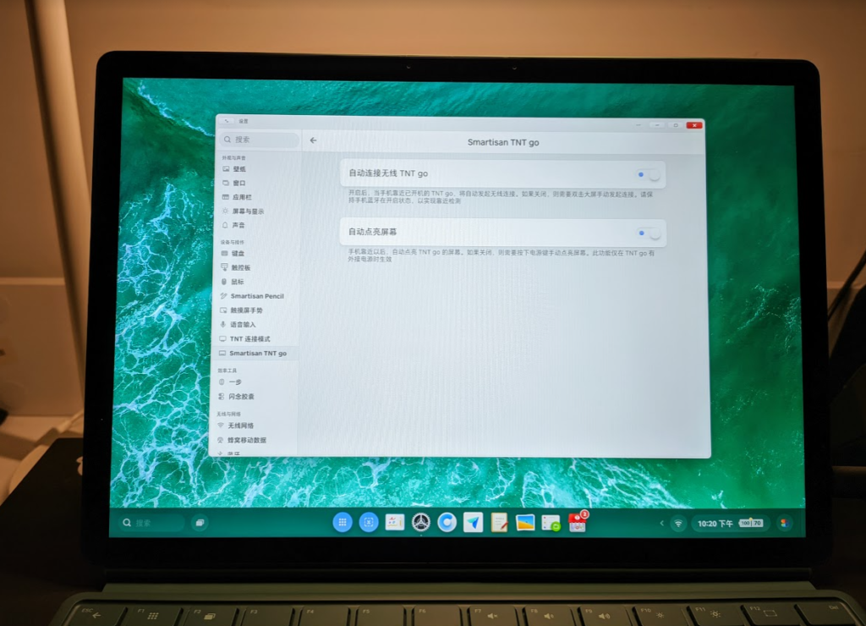This screenshot has width=866, height=626.
Task: Go back with the arrow button
Action: [313, 140]
